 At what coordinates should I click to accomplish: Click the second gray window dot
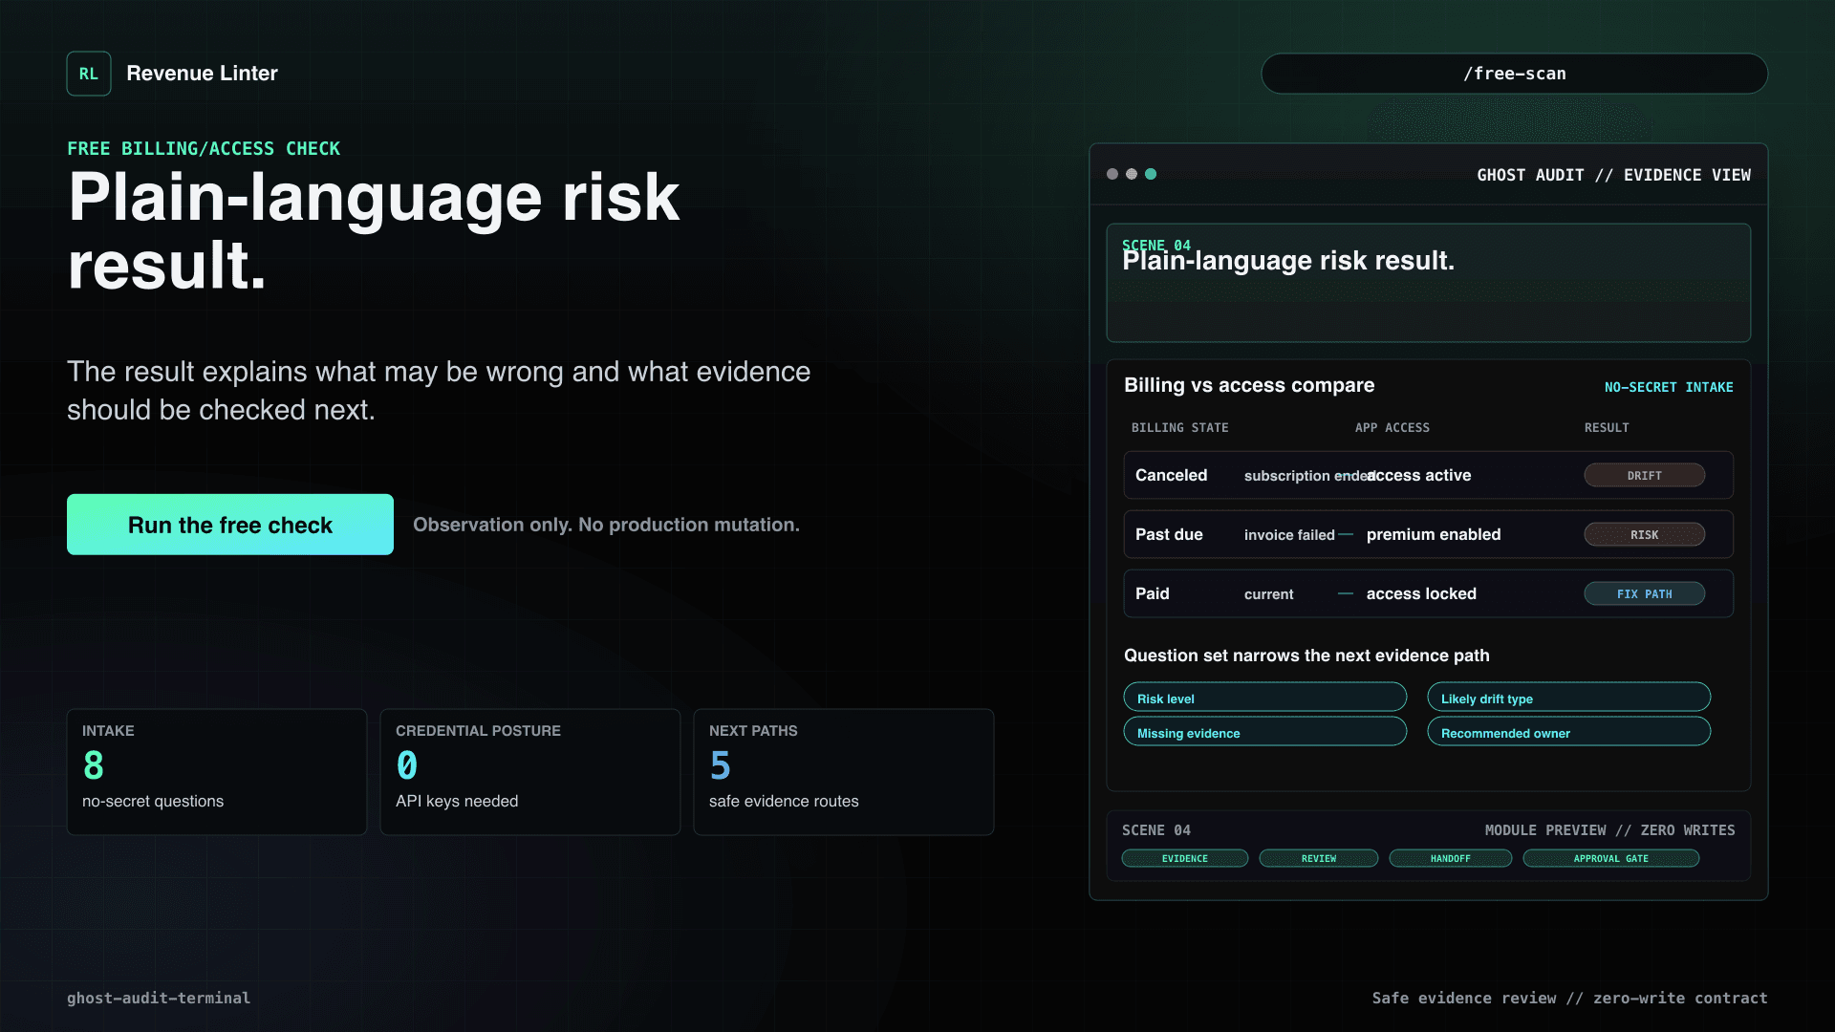[x=1132, y=174]
